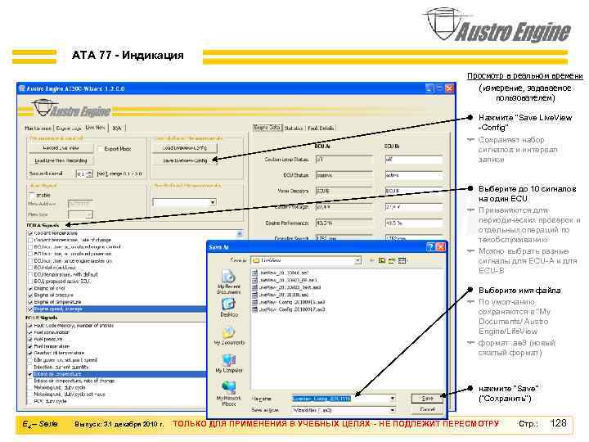Open the Desktop shortcut in Save As

coord(228,308)
